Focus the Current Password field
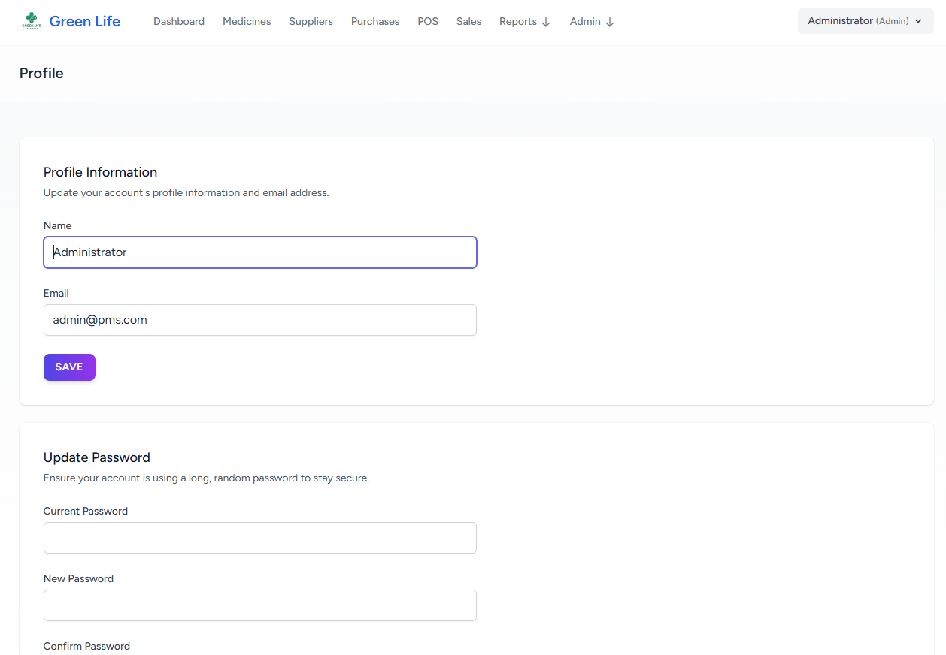 (x=259, y=538)
